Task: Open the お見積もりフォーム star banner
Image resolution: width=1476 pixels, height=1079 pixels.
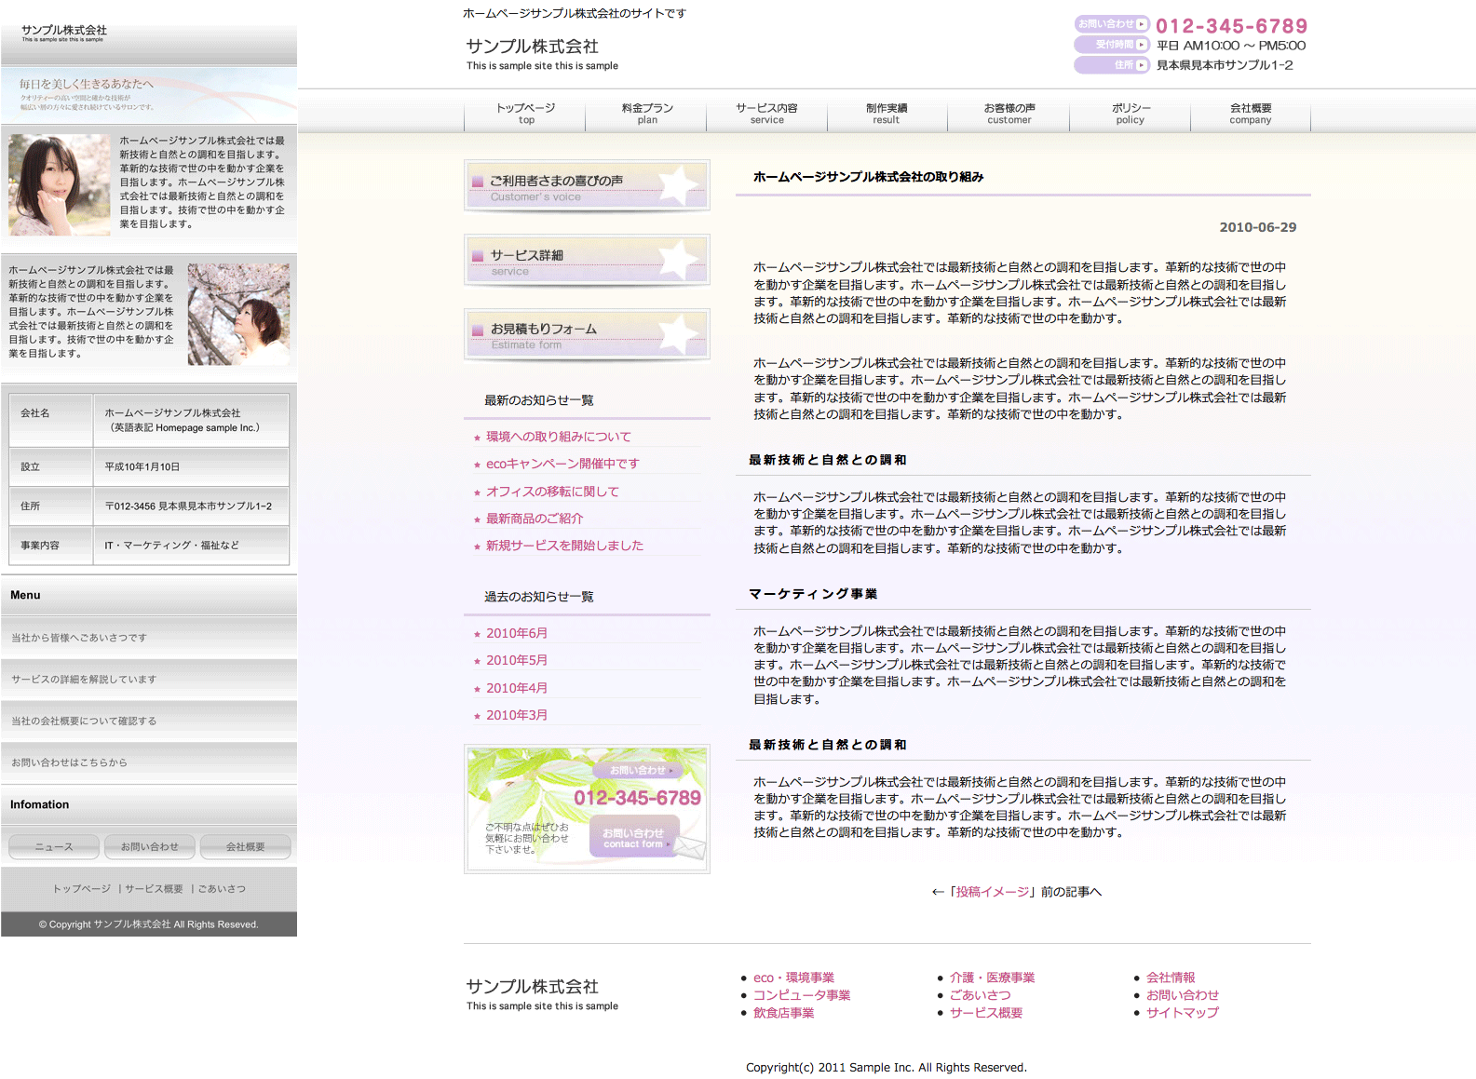Action: click(x=587, y=334)
